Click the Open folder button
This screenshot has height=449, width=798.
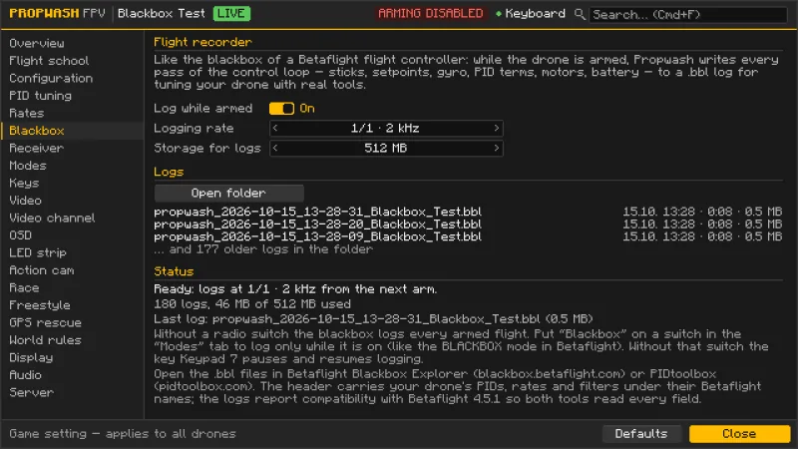click(229, 193)
